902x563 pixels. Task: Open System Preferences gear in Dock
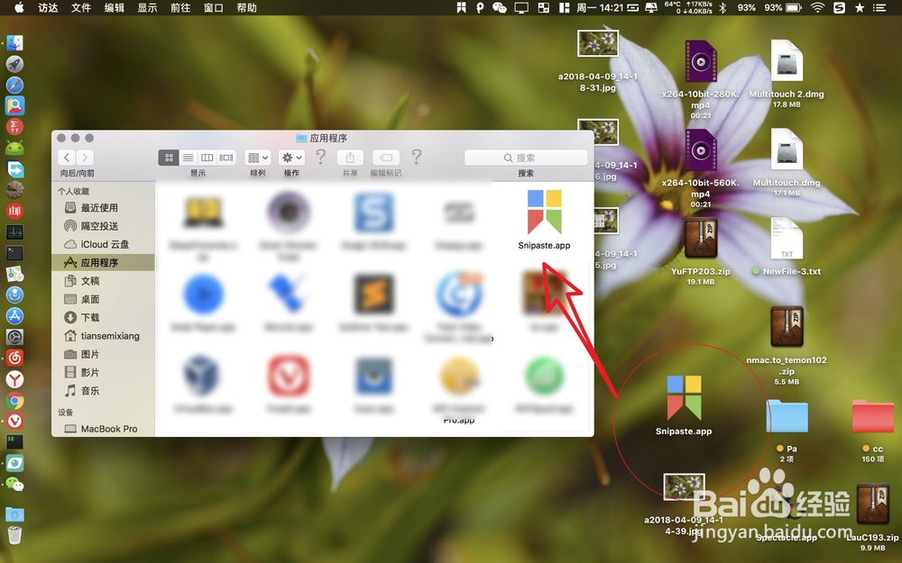pyautogui.click(x=14, y=337)
